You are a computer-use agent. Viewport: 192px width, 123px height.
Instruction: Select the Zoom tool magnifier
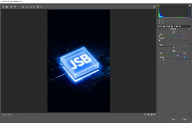click(3, 7)
